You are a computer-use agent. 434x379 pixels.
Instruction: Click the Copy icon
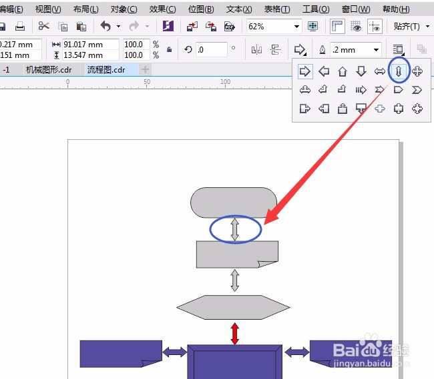(x=63, y=27)
